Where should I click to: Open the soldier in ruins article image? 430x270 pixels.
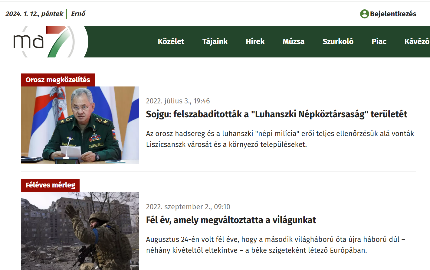pos(80,230)
